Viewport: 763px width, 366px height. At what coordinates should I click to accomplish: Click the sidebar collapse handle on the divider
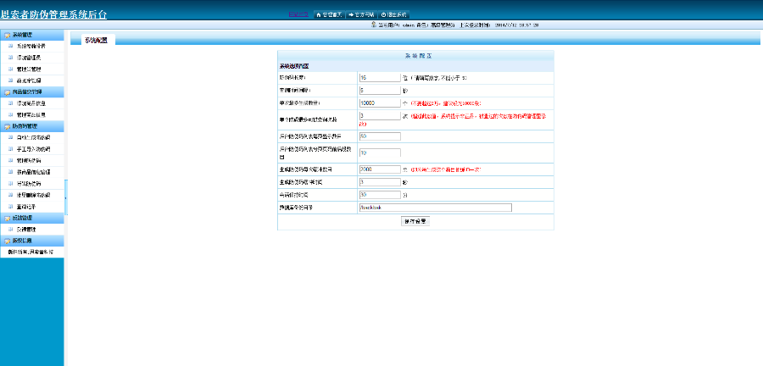65,197
